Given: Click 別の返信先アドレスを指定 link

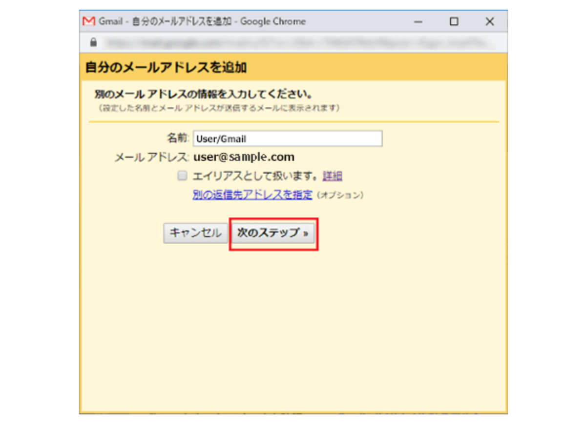Looking at the screenshot, I should click(x=252, y=195).
